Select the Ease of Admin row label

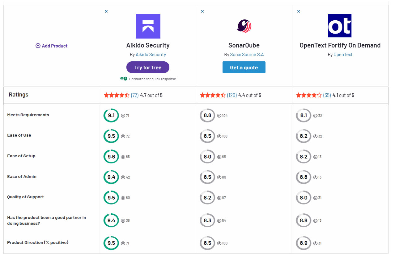tap(22, 176)
